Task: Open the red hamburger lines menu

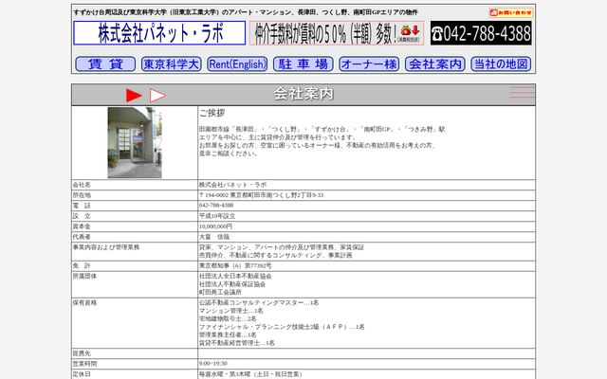Action: click(x=522, y=92)
